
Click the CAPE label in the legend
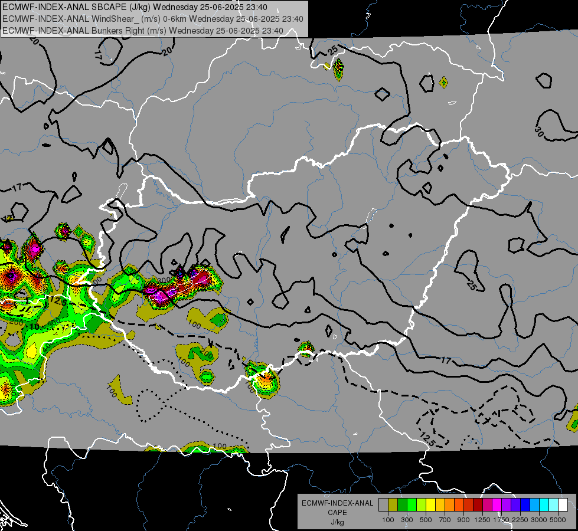click(x=337, y=513)
